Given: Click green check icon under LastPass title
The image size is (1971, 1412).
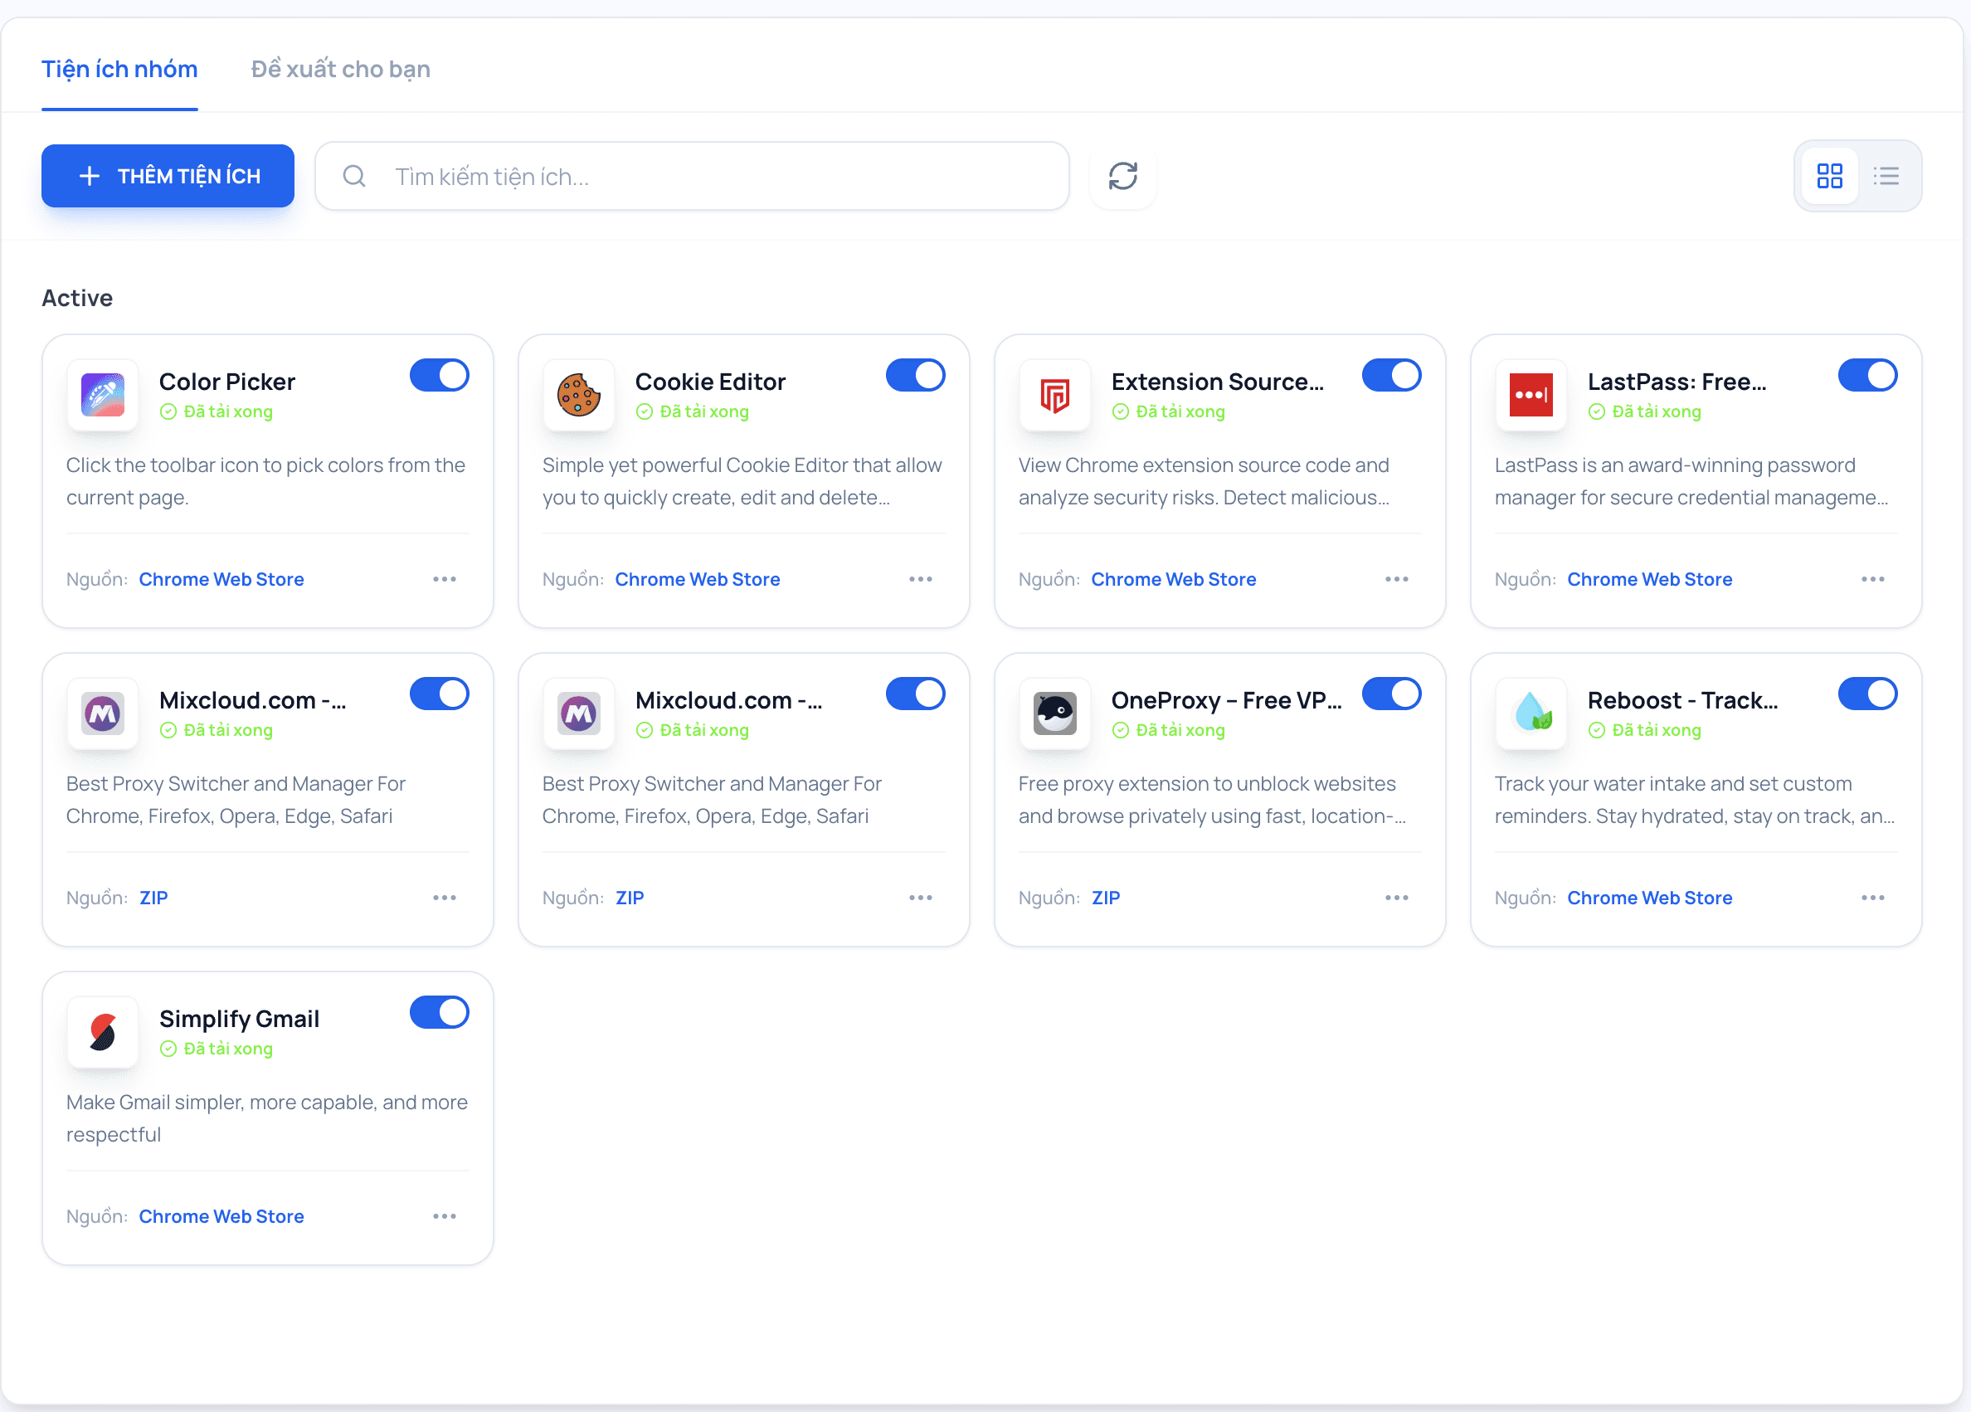Looking at the screenshot, I should (1598, 411).
